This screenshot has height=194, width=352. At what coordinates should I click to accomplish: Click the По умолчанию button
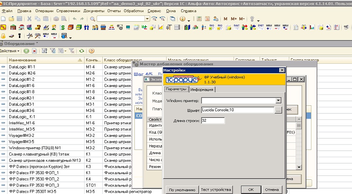pyautogui.click(x=182, y=190)
